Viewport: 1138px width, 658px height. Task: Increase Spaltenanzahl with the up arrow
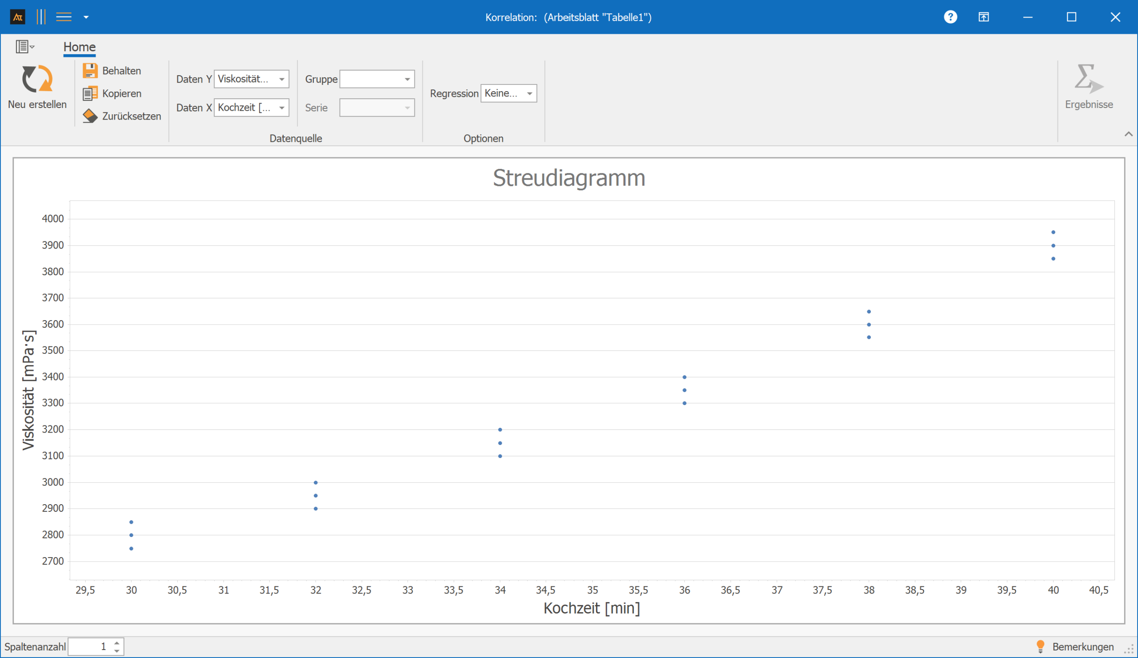pos(117,642)
